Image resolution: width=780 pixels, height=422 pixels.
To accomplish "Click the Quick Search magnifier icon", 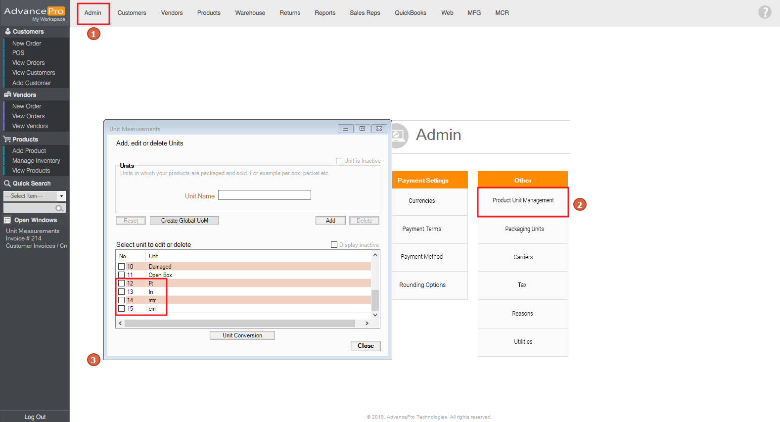I will pyautogui.click(x=7, y=184).
